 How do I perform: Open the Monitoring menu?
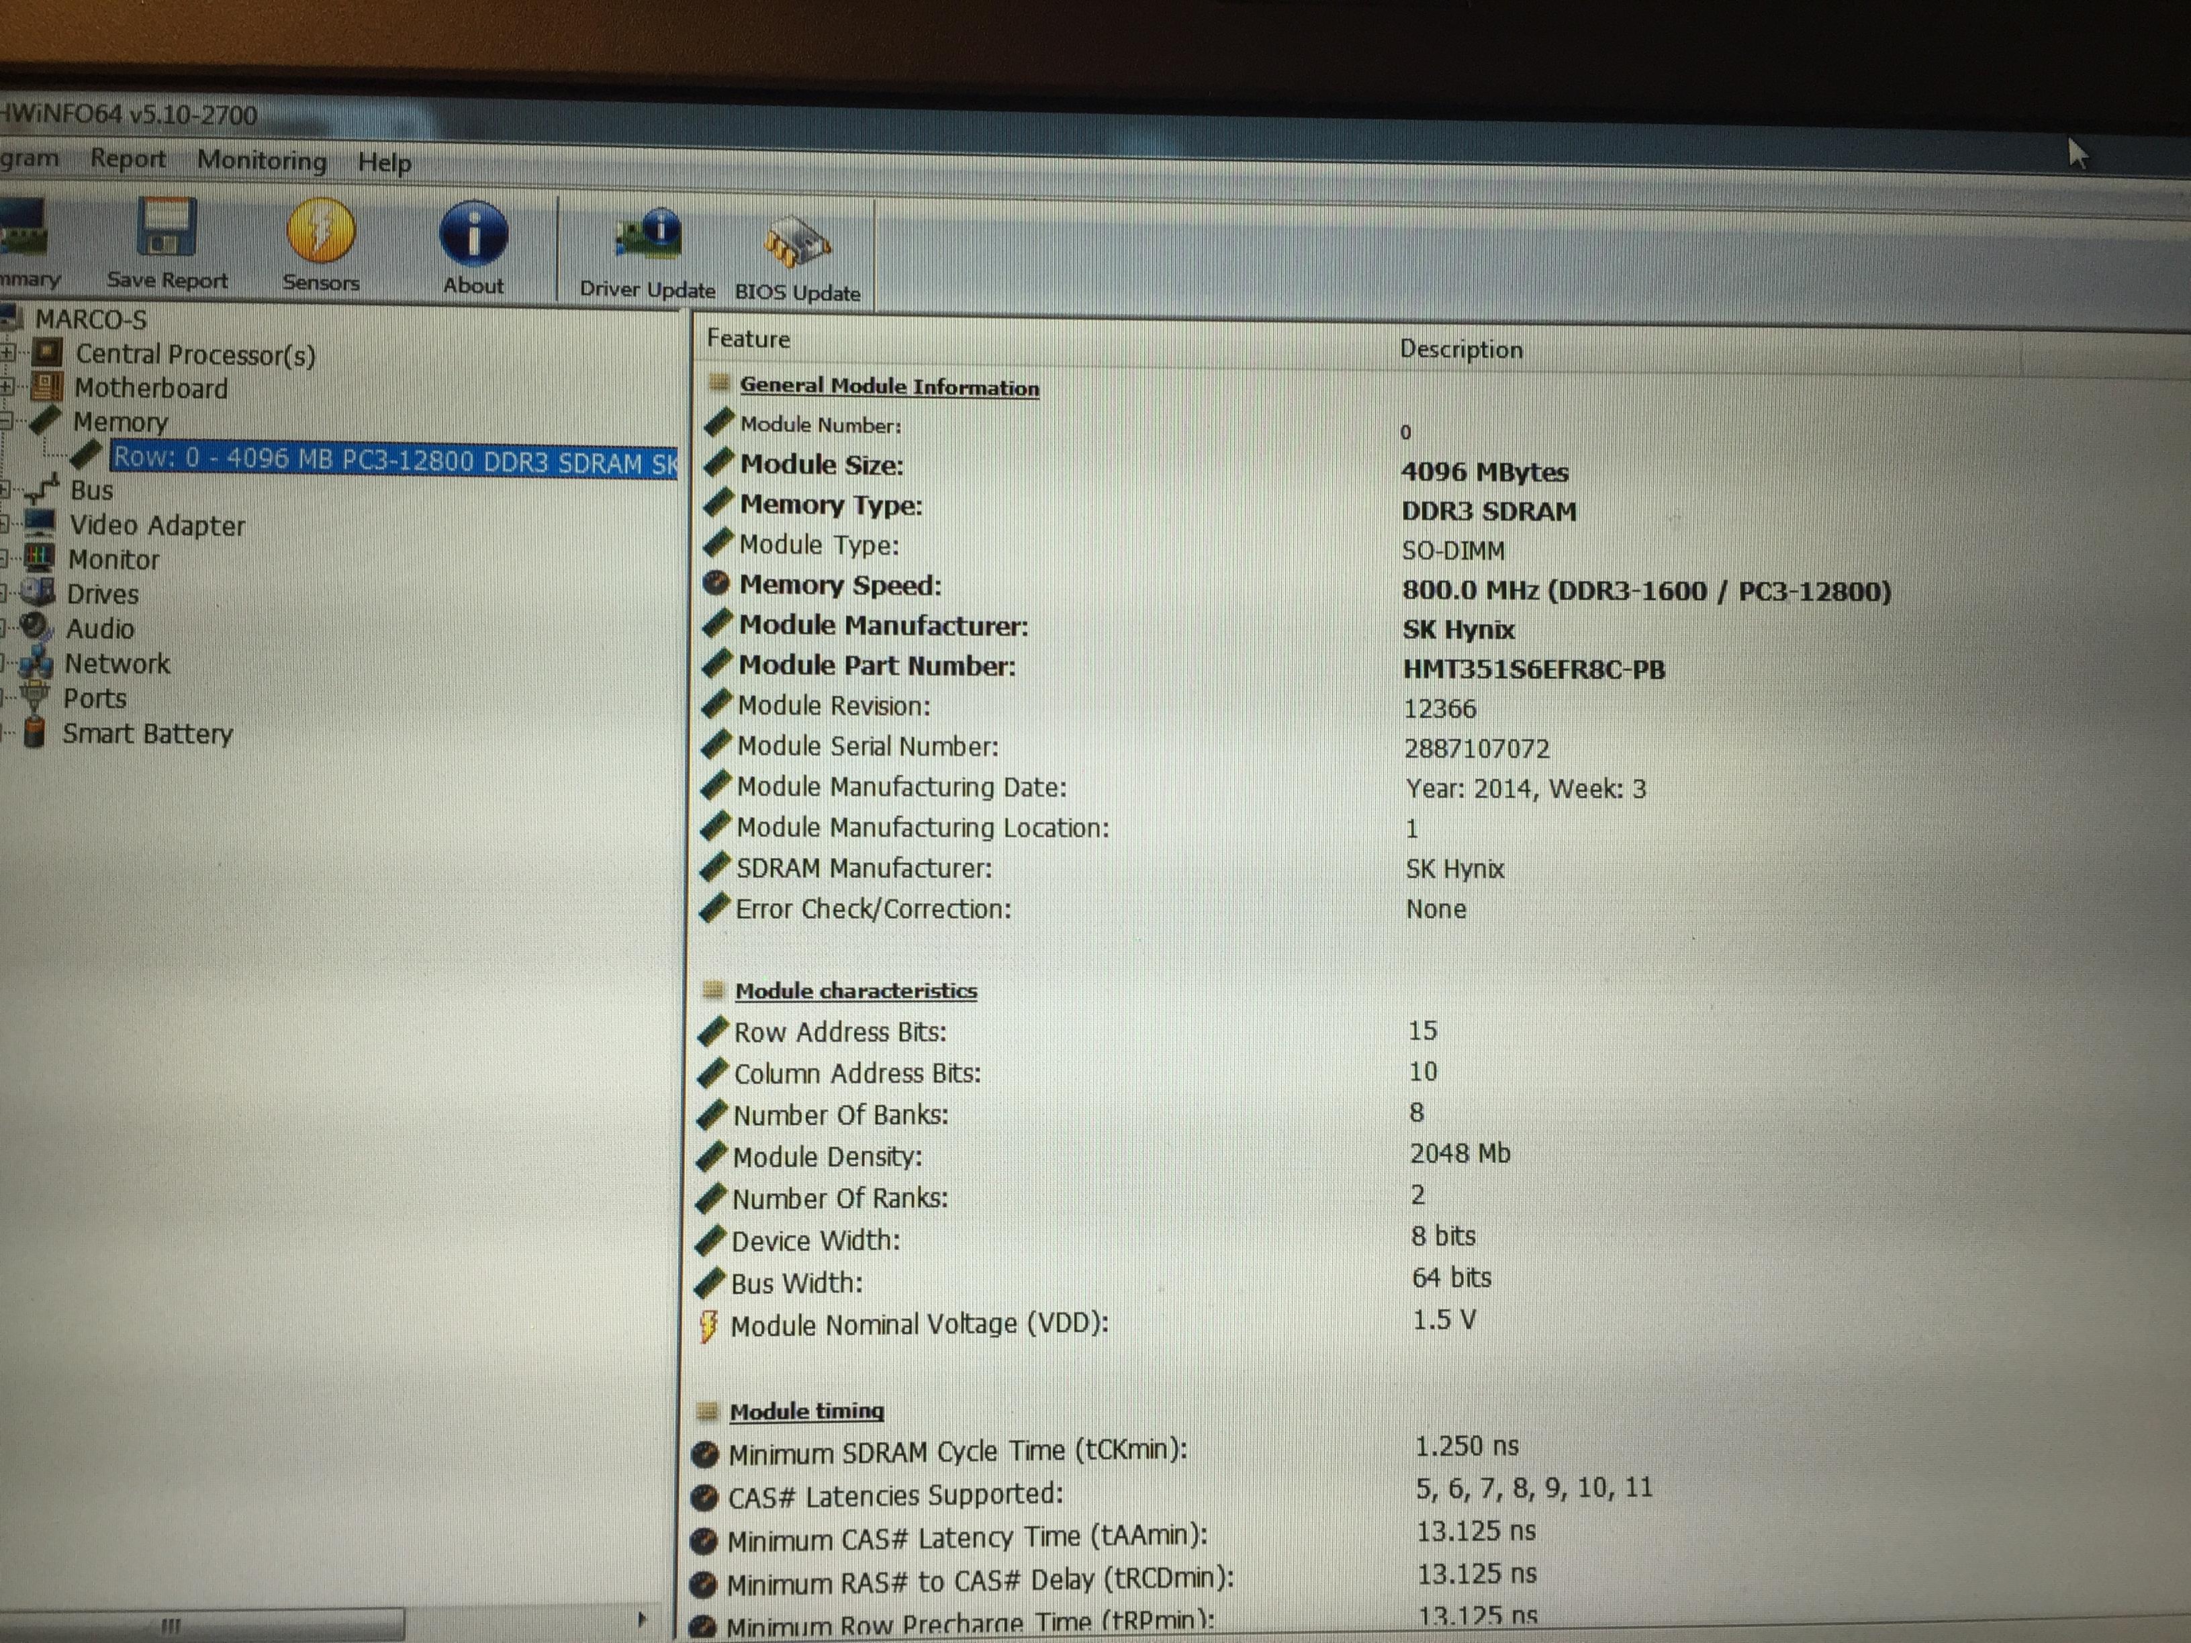(261, 160)
